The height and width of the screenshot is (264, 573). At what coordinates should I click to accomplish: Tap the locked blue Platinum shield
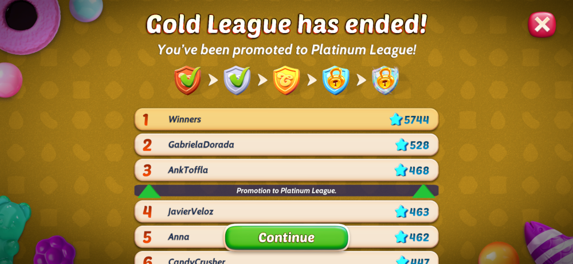coord(335,80)
